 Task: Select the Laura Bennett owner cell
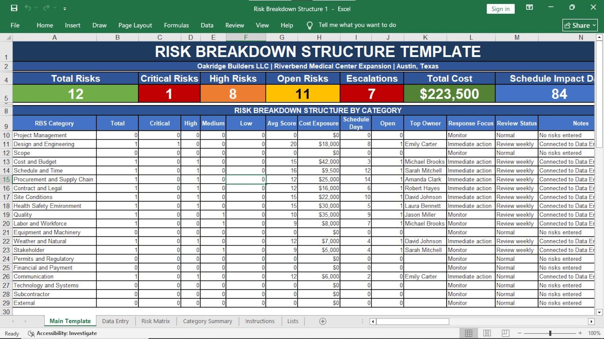[425, 206]
